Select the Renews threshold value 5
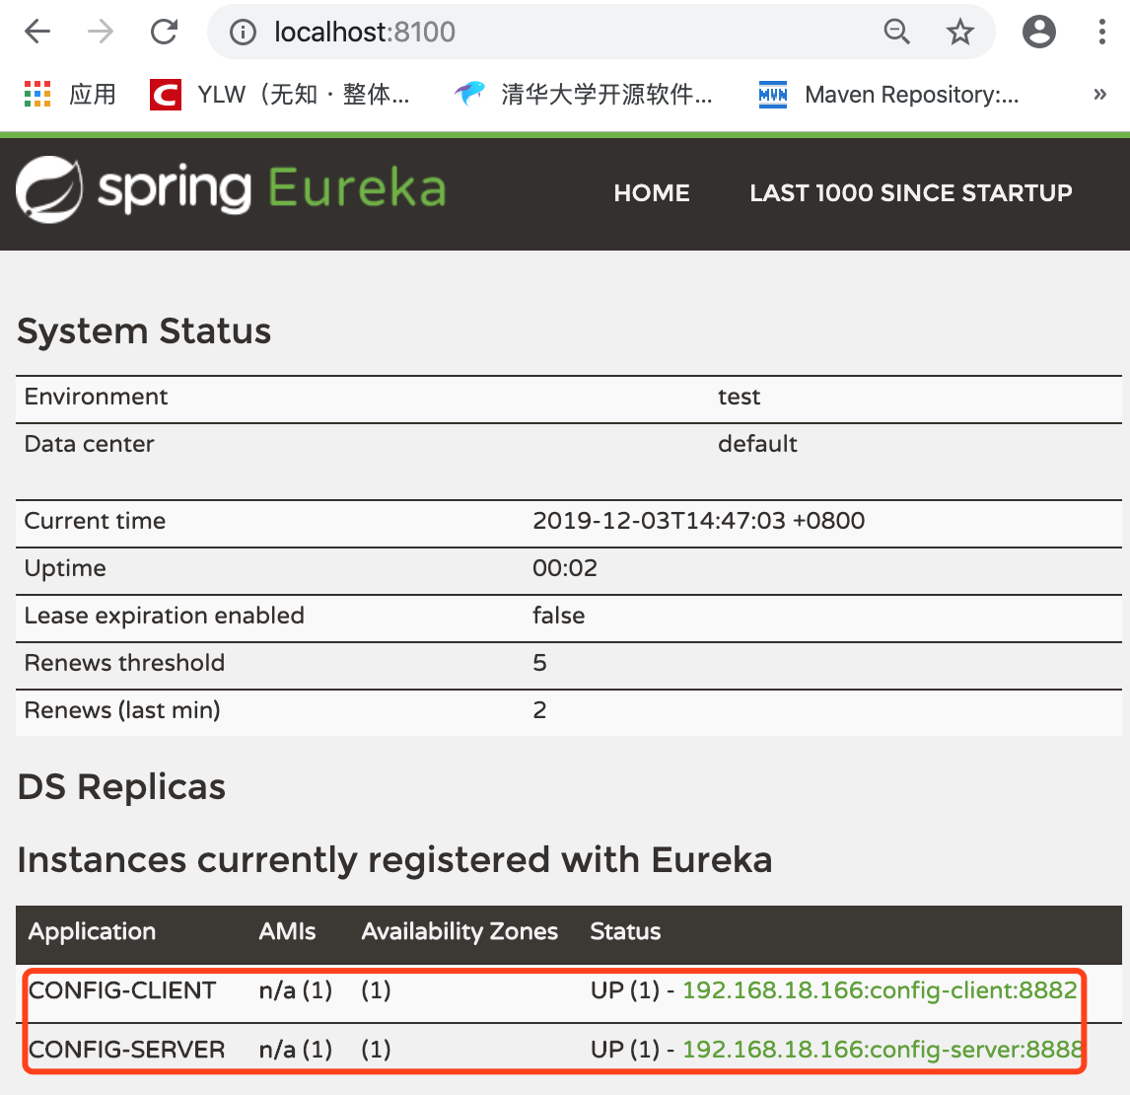Viewport: 1130px width, 1095px height. click(x=539, y=663)
